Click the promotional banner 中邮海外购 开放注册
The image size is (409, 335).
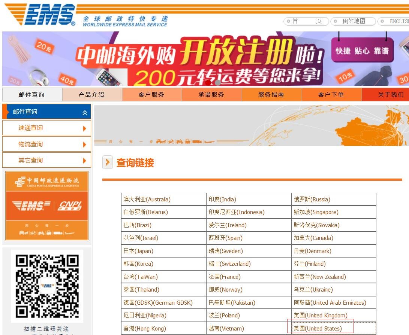pyautogui.click(x=204, y=58)
